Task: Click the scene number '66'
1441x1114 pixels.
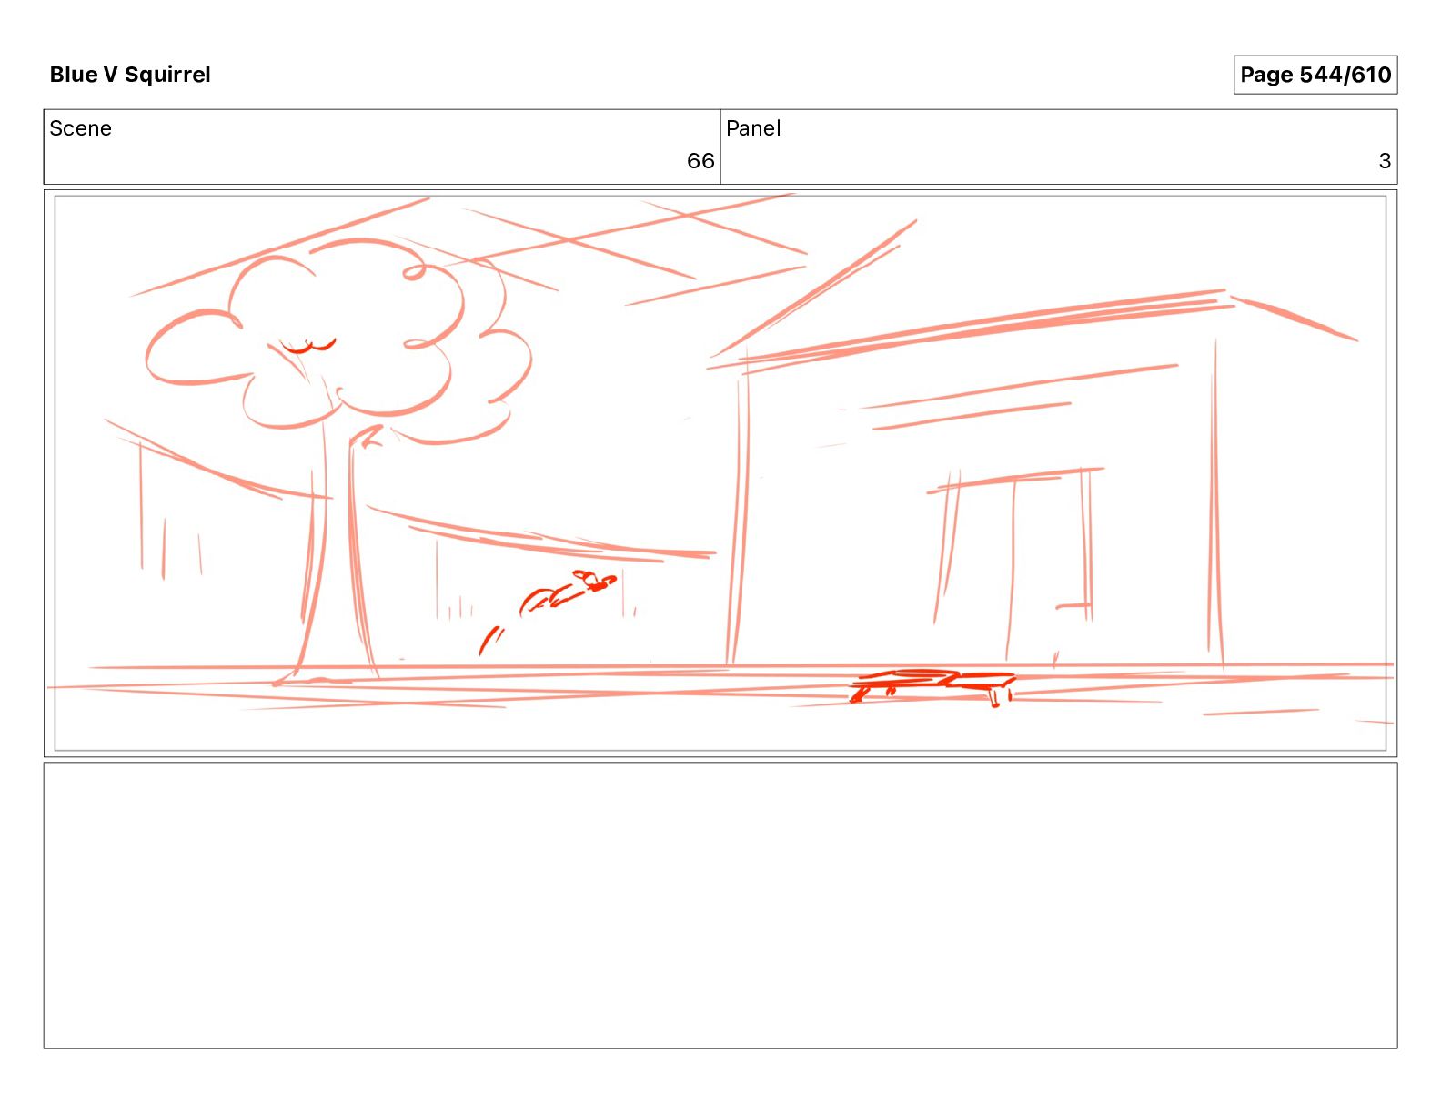Action: coord(700,161)
